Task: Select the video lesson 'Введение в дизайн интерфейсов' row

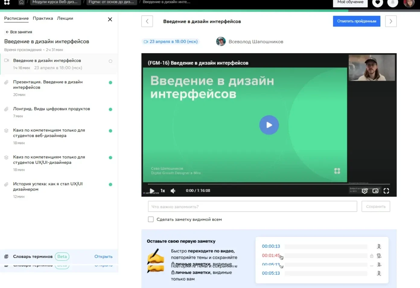Action: tap(59, 64)
